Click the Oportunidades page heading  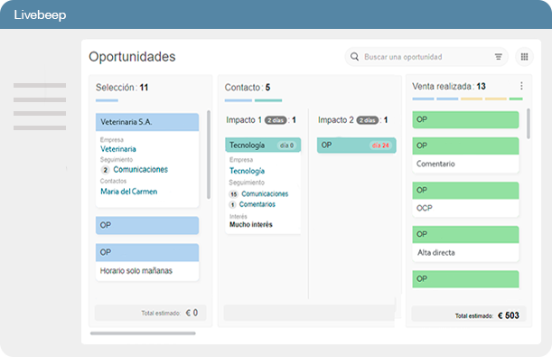click(132, 57)
